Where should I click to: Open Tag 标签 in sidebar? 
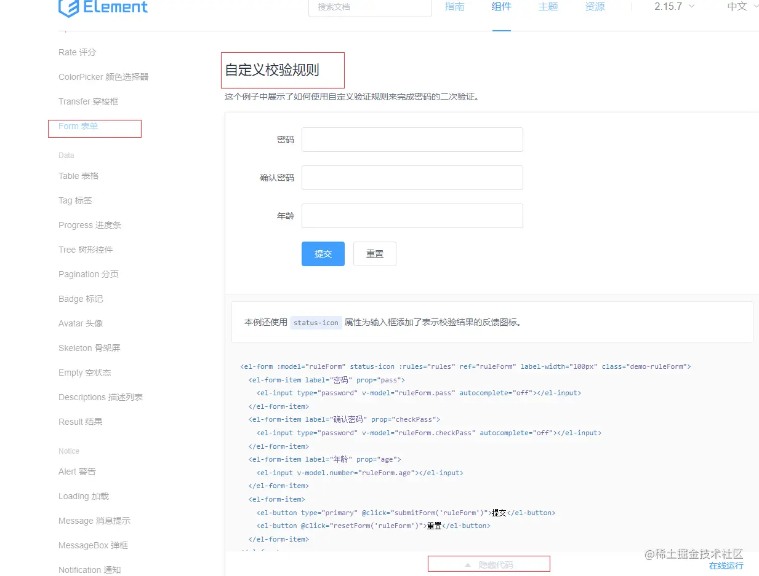tap(75, 200)
